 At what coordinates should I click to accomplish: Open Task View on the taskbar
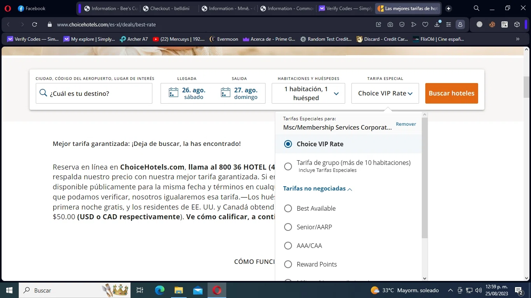pyautogui.click(x=140, y=290)
